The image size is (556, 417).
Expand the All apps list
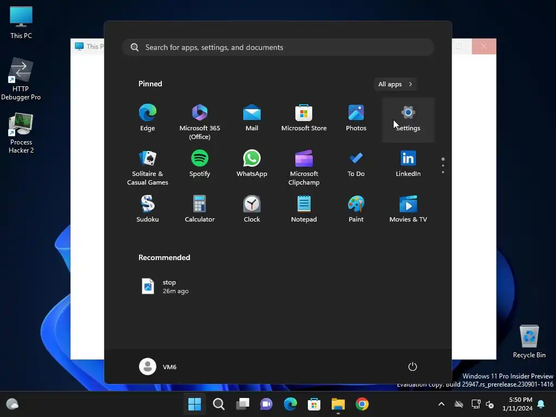395,84
